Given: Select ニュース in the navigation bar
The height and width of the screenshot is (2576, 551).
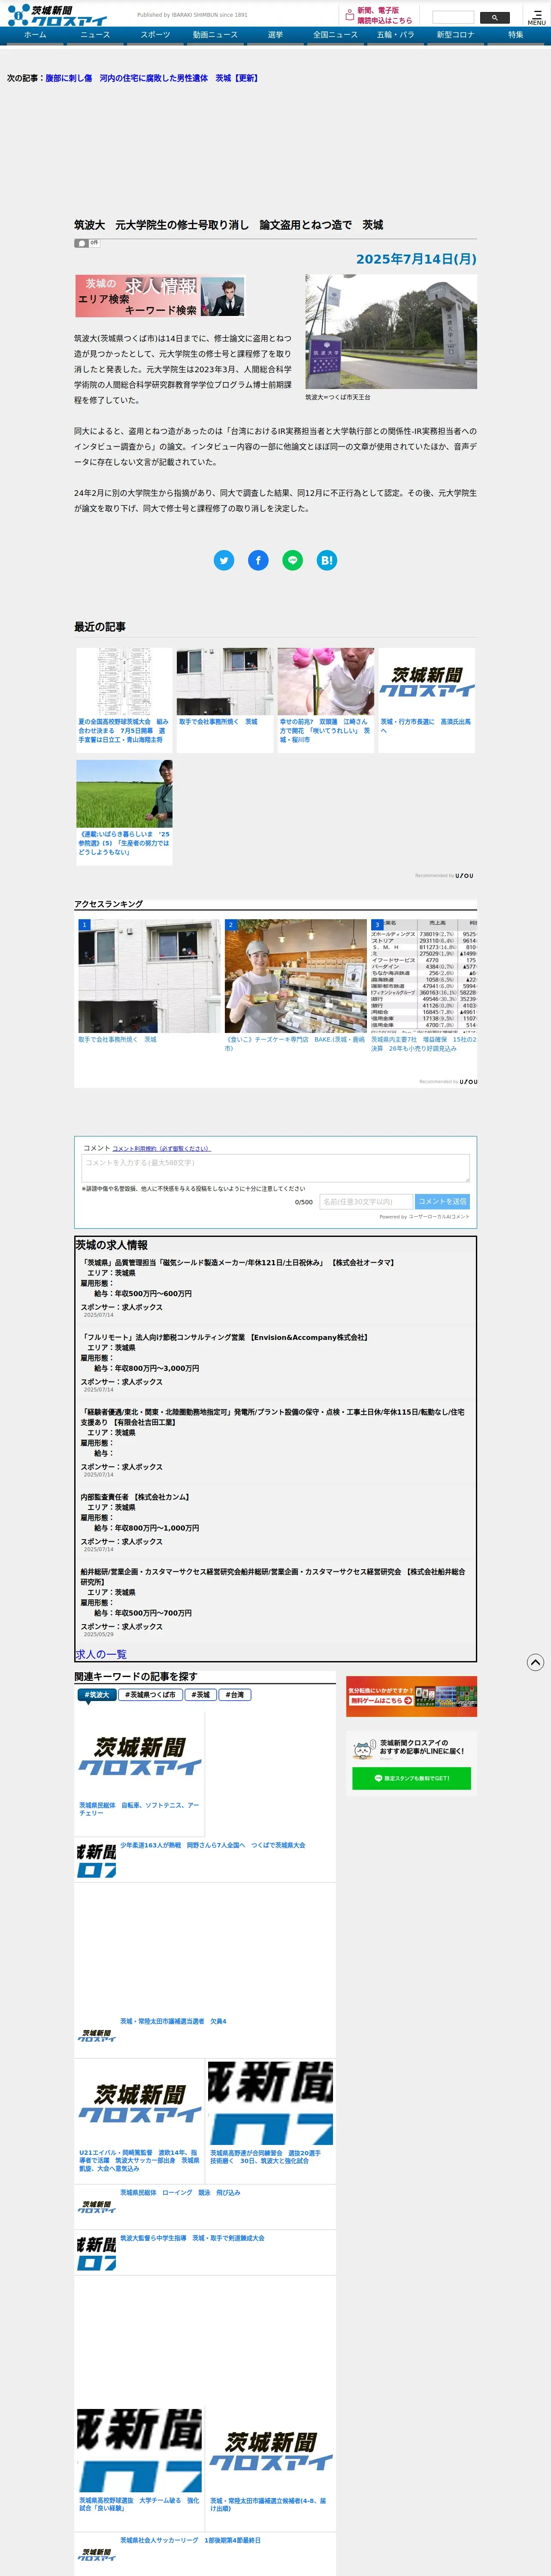Looking at the screenshot, I should tap(95, 35).
